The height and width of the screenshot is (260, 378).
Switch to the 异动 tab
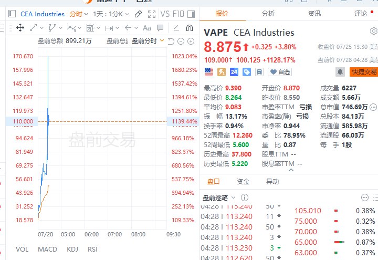coord(272,181)
